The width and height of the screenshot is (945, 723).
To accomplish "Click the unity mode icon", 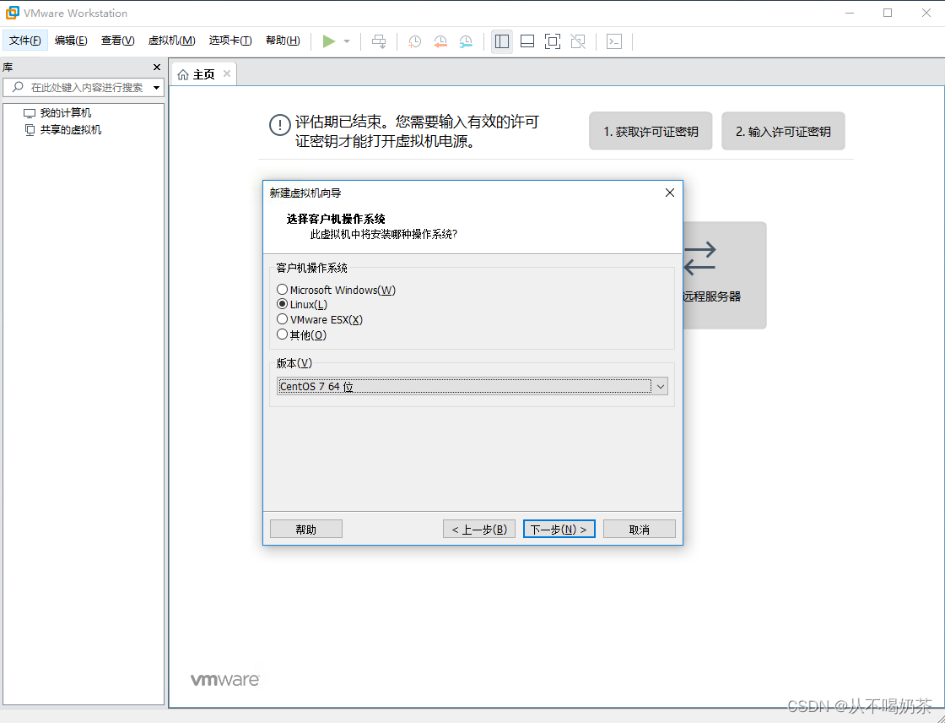I will click(x=578, y=41).
